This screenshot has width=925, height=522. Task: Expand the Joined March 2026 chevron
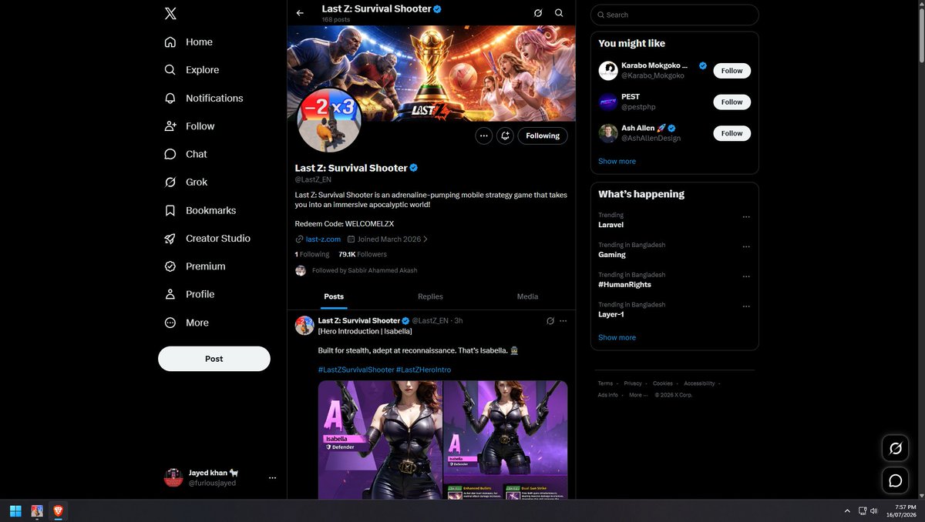425,239
